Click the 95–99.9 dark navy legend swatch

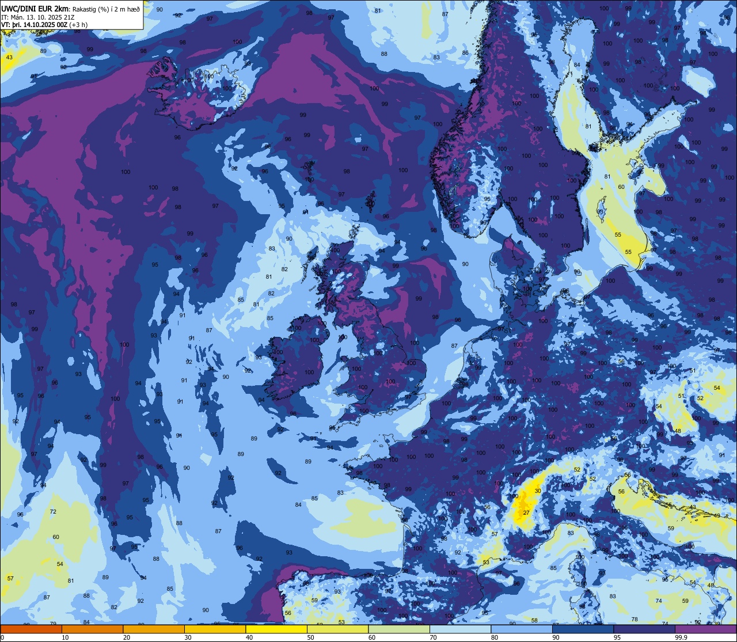[644, 629]
